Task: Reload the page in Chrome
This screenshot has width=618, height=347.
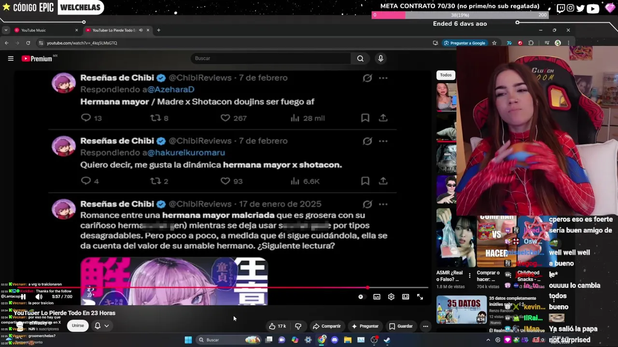Action: pos(28,43)
